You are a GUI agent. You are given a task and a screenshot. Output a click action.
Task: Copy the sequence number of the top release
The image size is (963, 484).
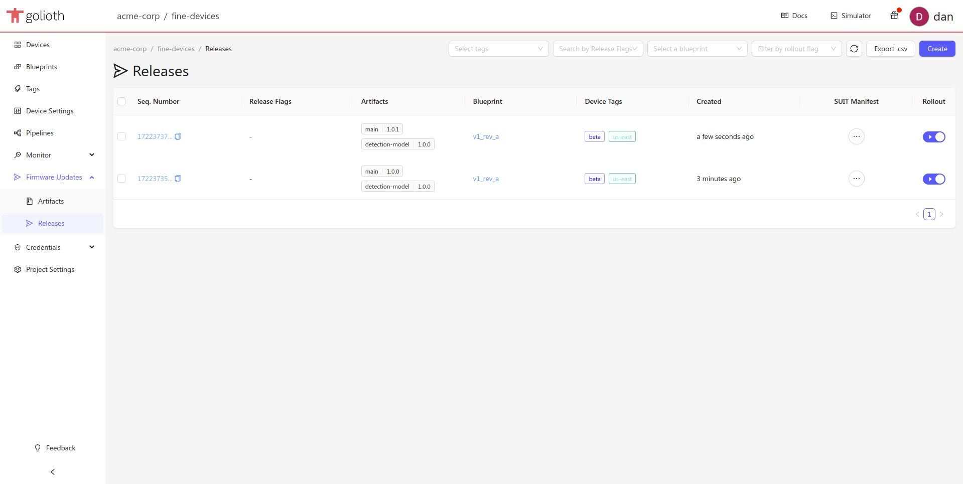[178, 136]
